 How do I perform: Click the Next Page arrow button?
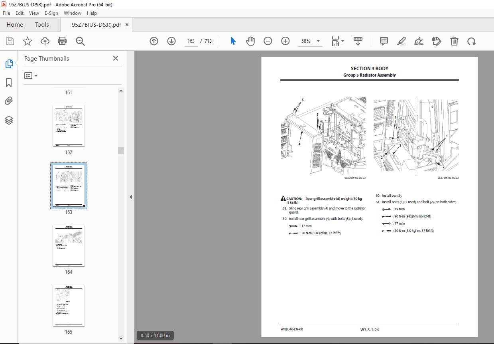pyautogui.click(x=171, y=41)
